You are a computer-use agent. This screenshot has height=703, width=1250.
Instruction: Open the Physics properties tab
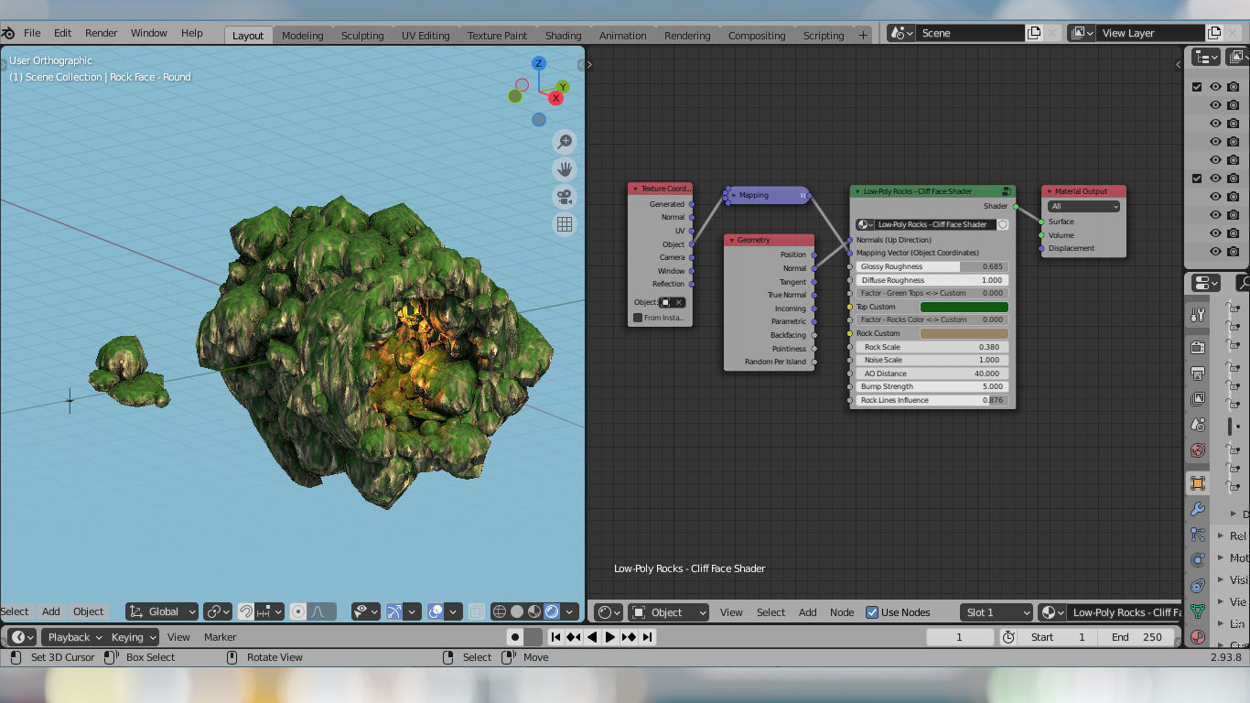(x=1198, y=560)
